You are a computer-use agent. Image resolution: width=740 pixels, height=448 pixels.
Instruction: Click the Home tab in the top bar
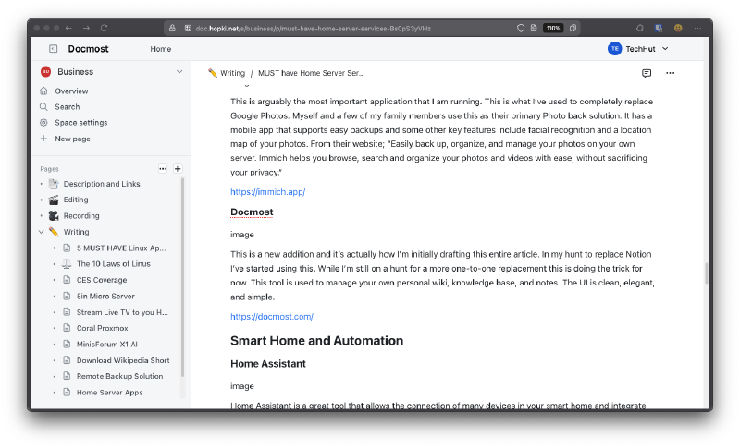click(x=161, y=49)
